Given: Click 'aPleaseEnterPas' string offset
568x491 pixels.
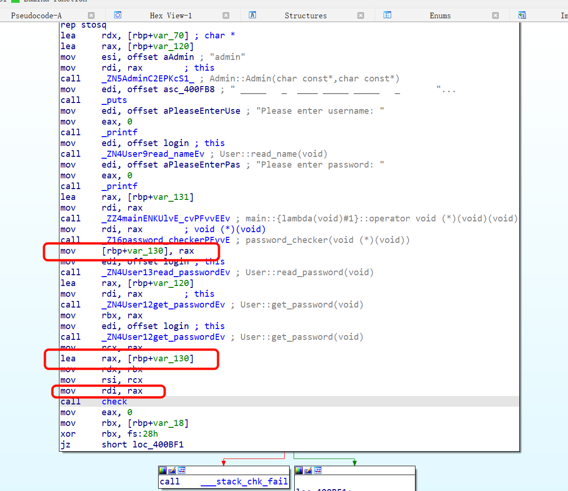Looking at the screenshot, I should tap(202, 164).
